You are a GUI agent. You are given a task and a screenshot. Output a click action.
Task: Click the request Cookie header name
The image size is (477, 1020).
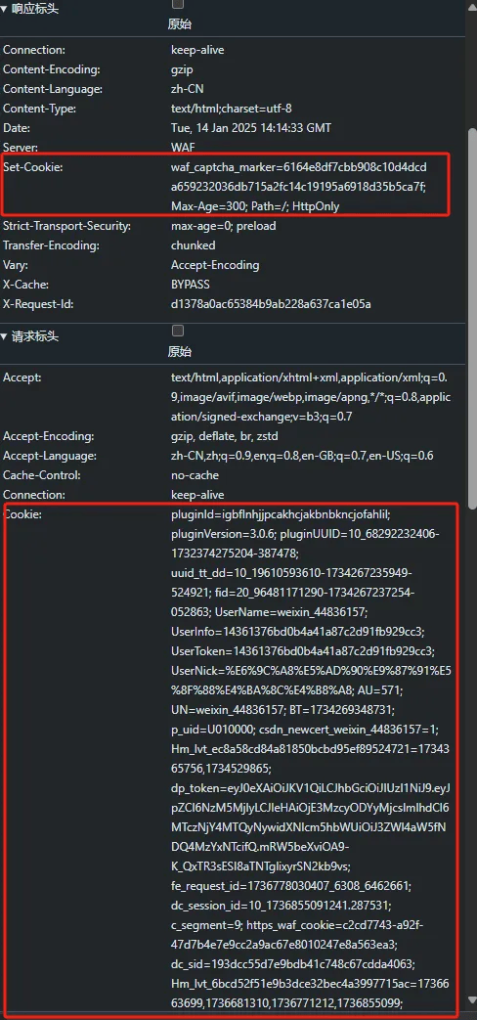22,513
